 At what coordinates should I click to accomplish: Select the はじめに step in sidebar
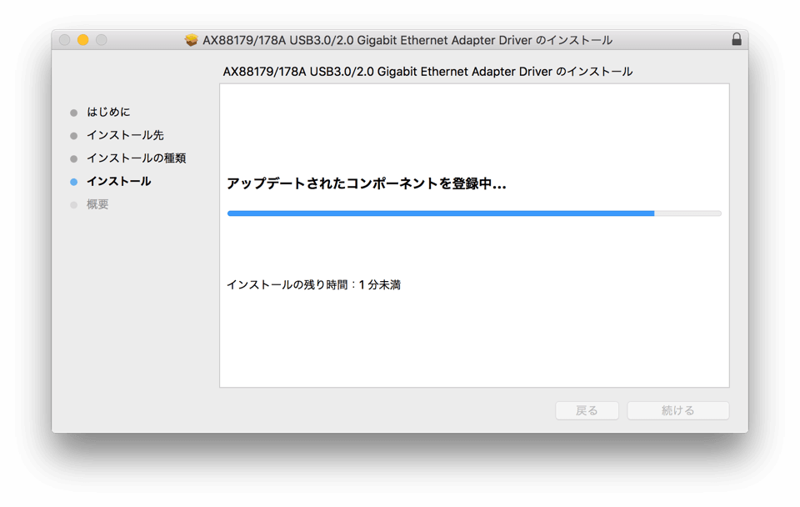click(x=108, y=112)
